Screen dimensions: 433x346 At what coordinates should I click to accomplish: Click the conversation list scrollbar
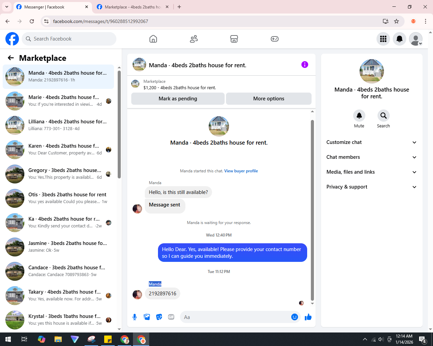coord(119,124)
